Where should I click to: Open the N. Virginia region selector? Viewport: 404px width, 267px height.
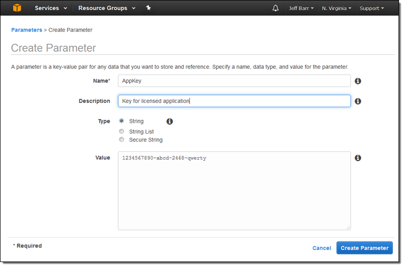click(336, 8)
